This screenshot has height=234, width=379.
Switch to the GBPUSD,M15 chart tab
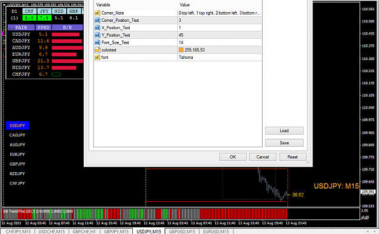182,232
